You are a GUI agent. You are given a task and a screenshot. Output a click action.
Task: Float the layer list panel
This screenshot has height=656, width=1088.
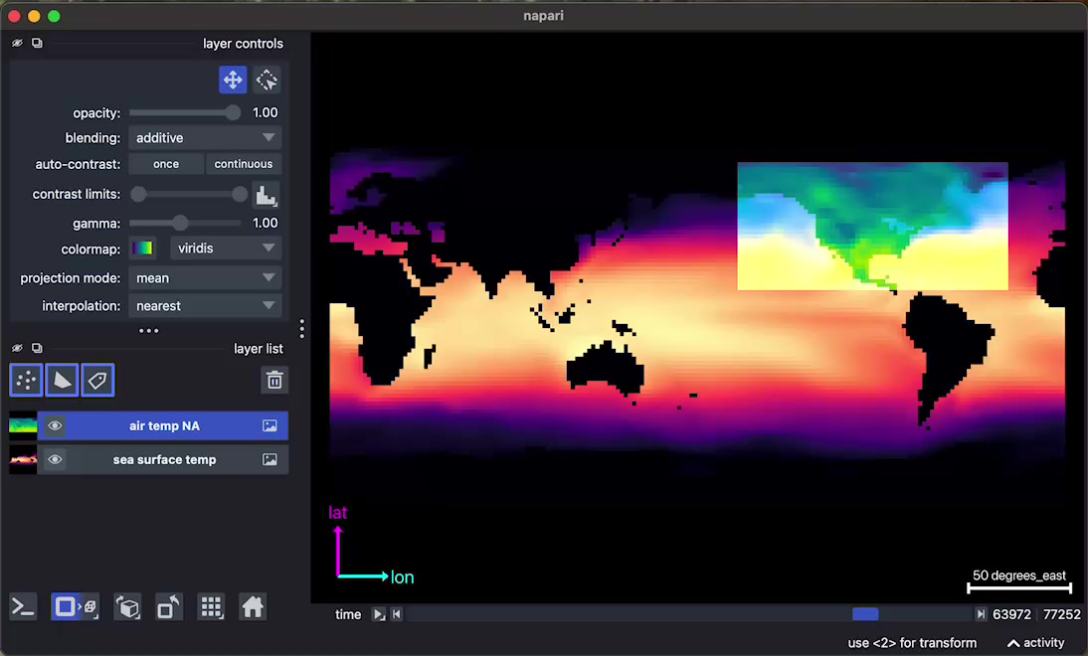pyautogui.click(x=37, y=348)
